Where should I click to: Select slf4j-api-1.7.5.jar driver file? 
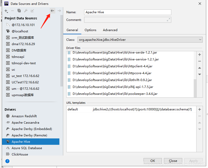(130, 87)
